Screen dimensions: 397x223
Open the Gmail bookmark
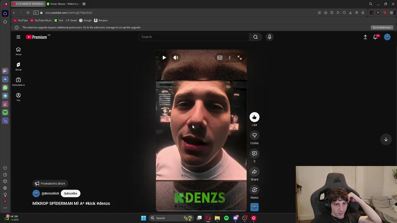(71, 20)
